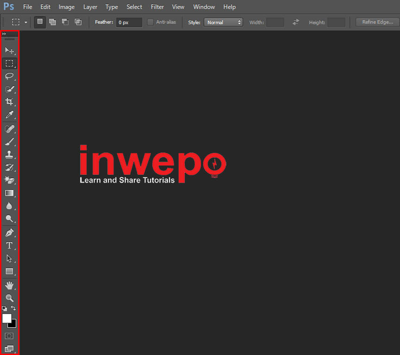Open the Layer menu
The image size is (400, 355).
pos(90,7)
